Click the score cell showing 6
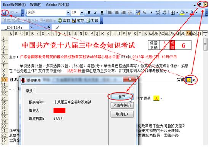The height and width of the screenshot is (147, 209). (x=183, y=45)
